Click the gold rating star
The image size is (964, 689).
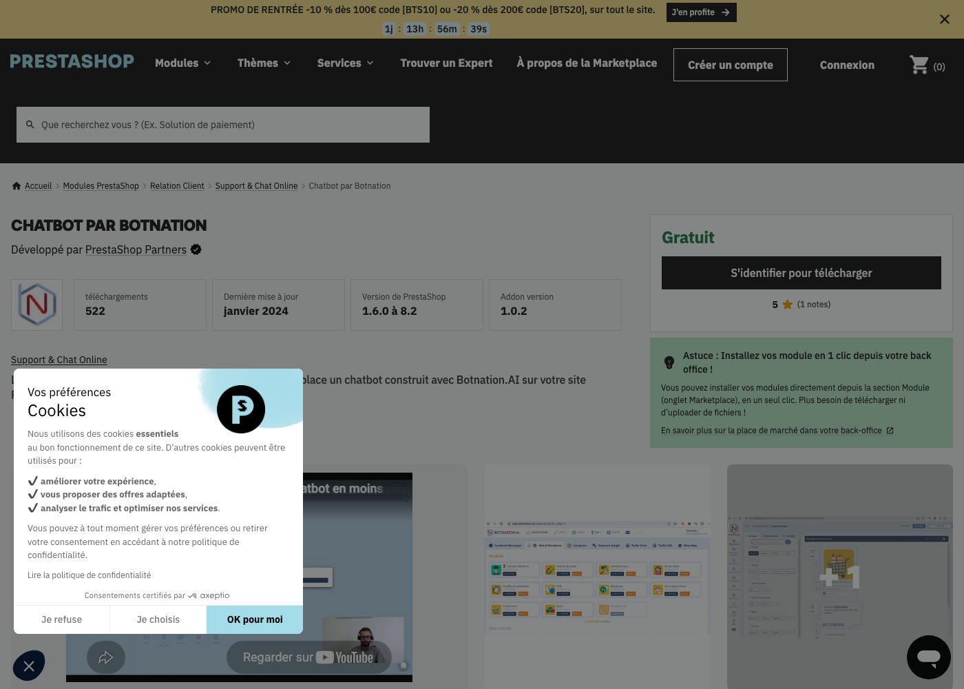coord(787,305)
